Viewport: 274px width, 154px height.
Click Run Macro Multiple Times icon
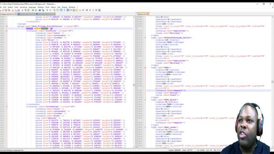click(96, 10)
